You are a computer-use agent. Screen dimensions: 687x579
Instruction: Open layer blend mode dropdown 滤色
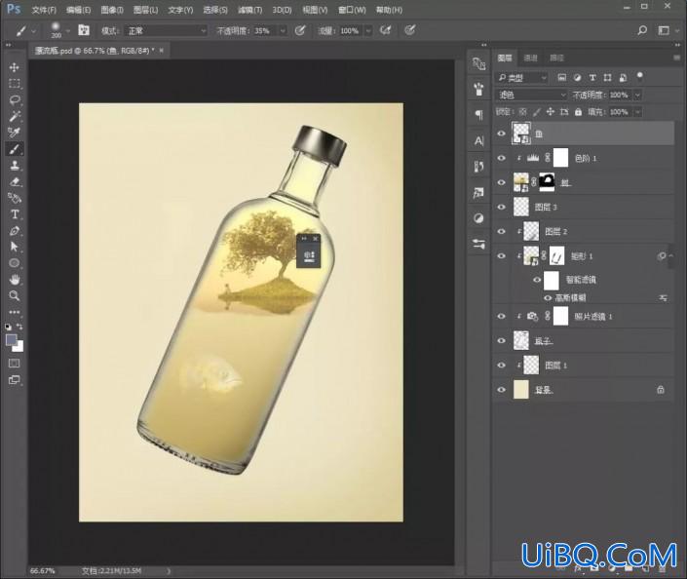(531, 95)
